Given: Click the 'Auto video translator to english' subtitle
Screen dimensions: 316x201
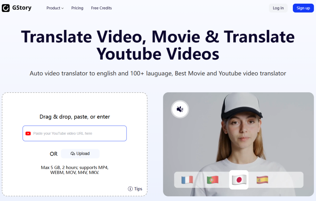Looking at the screenshot, I should coord(158,73).
